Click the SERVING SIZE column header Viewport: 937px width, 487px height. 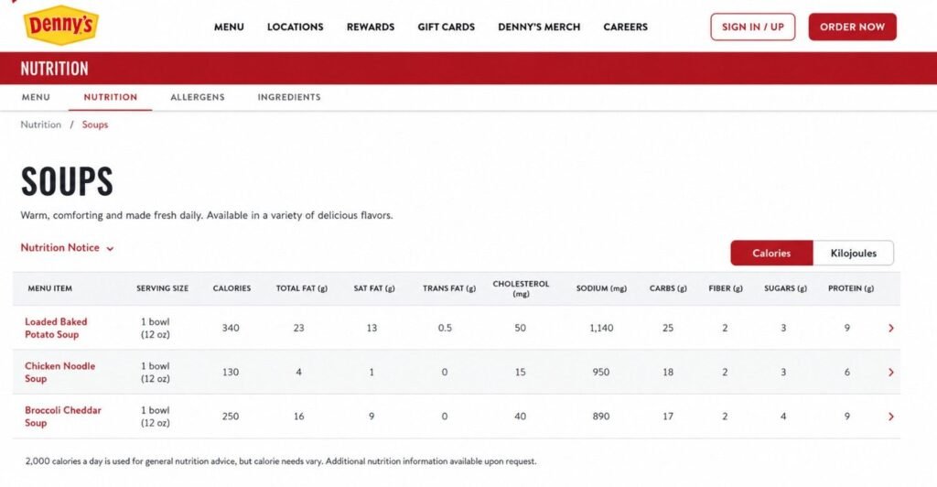[x=163, y=288]
